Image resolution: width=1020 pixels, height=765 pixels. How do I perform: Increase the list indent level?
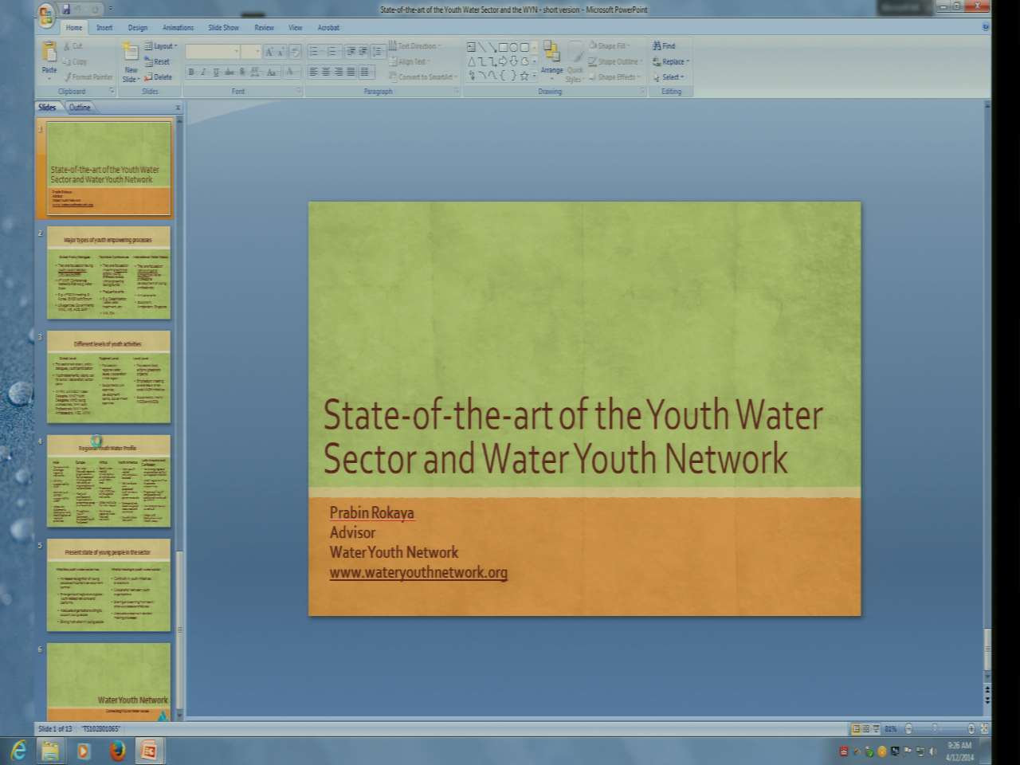363,51
